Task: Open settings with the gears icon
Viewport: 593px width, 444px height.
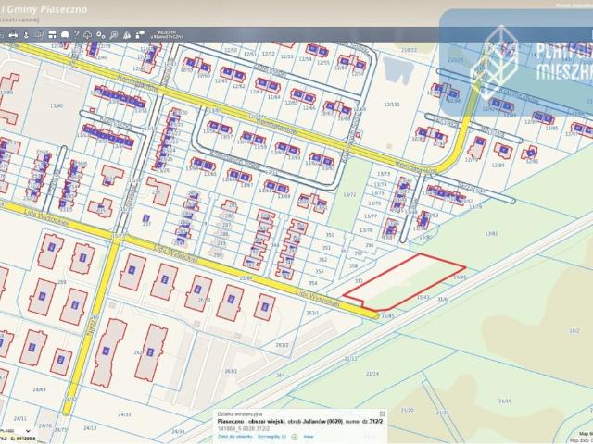Action: click(x=100, y=35)
